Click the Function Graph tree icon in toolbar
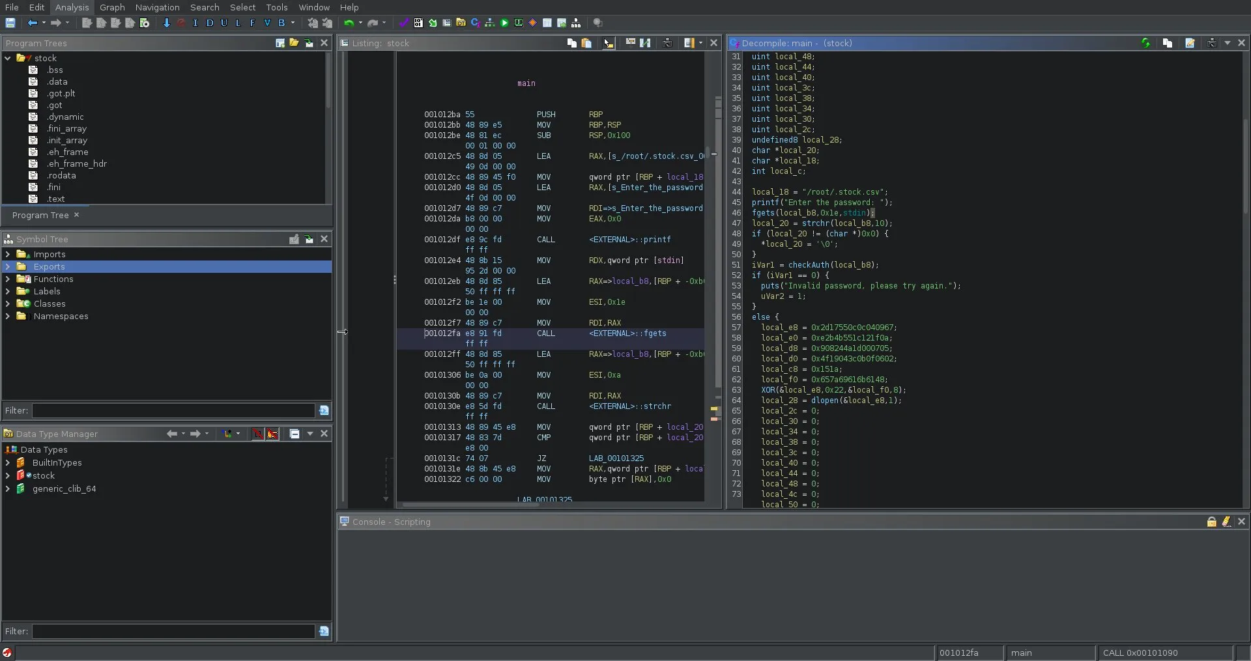This screenshot has width=1251, height=661. tap(490, 23)
